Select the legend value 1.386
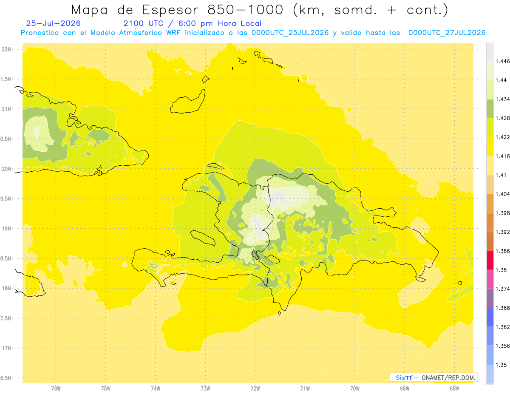The width and height of the screenshot is (510, 394). click(503, 251)
